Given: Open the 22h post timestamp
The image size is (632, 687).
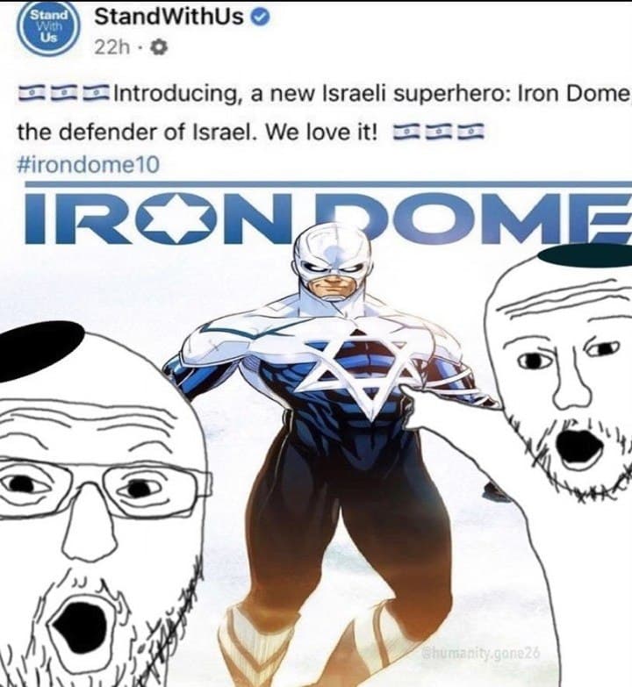Looking at the screenshot, I should tap(112, 48).
